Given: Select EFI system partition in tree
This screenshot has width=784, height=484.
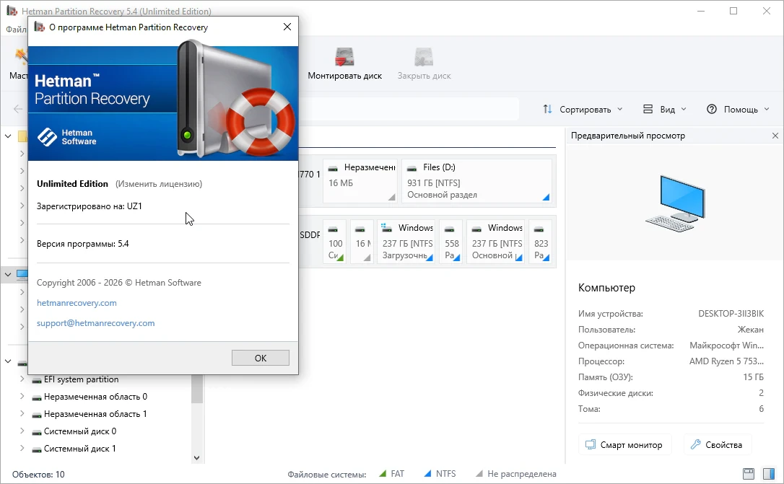Looking at the screenshot, I should click(x=81, y=379).
